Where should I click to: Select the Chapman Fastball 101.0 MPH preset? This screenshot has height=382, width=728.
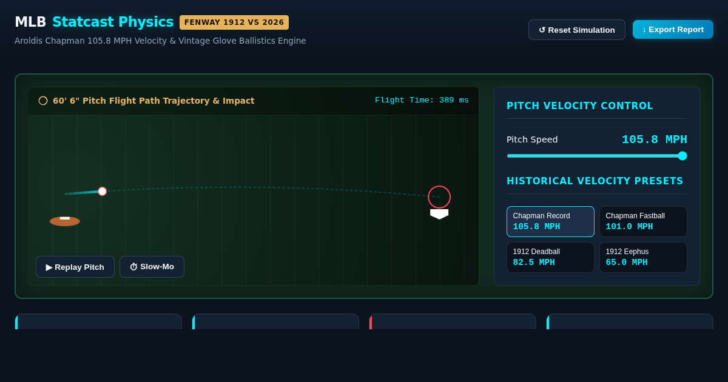pyautogui.click(x=643, y=221)
